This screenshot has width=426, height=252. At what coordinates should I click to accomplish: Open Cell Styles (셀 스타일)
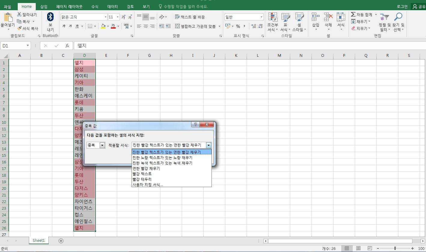click(299, 22)
